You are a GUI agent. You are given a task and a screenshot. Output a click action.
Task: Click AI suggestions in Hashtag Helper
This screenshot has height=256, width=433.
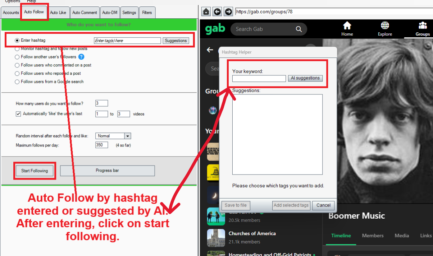tap(305, 78)
